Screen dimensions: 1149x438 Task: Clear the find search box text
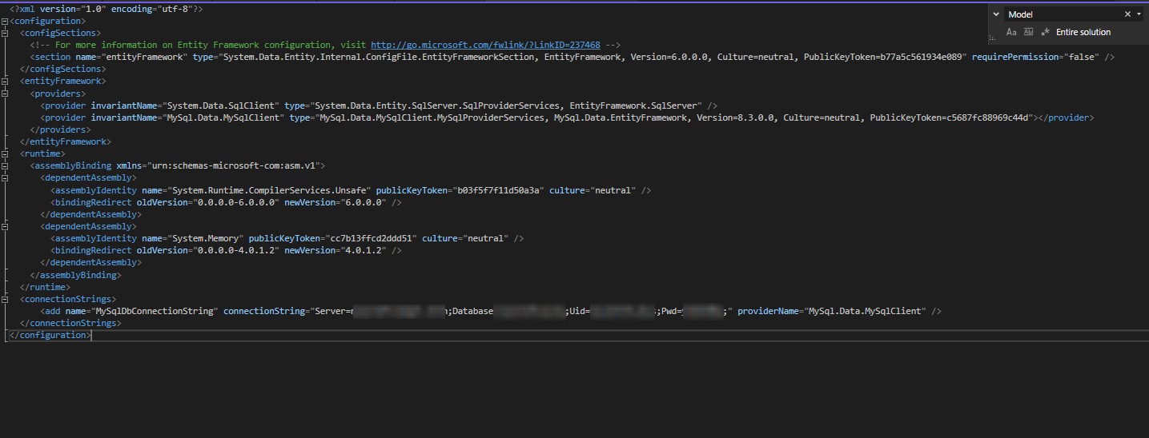(x=1127, y=14)
